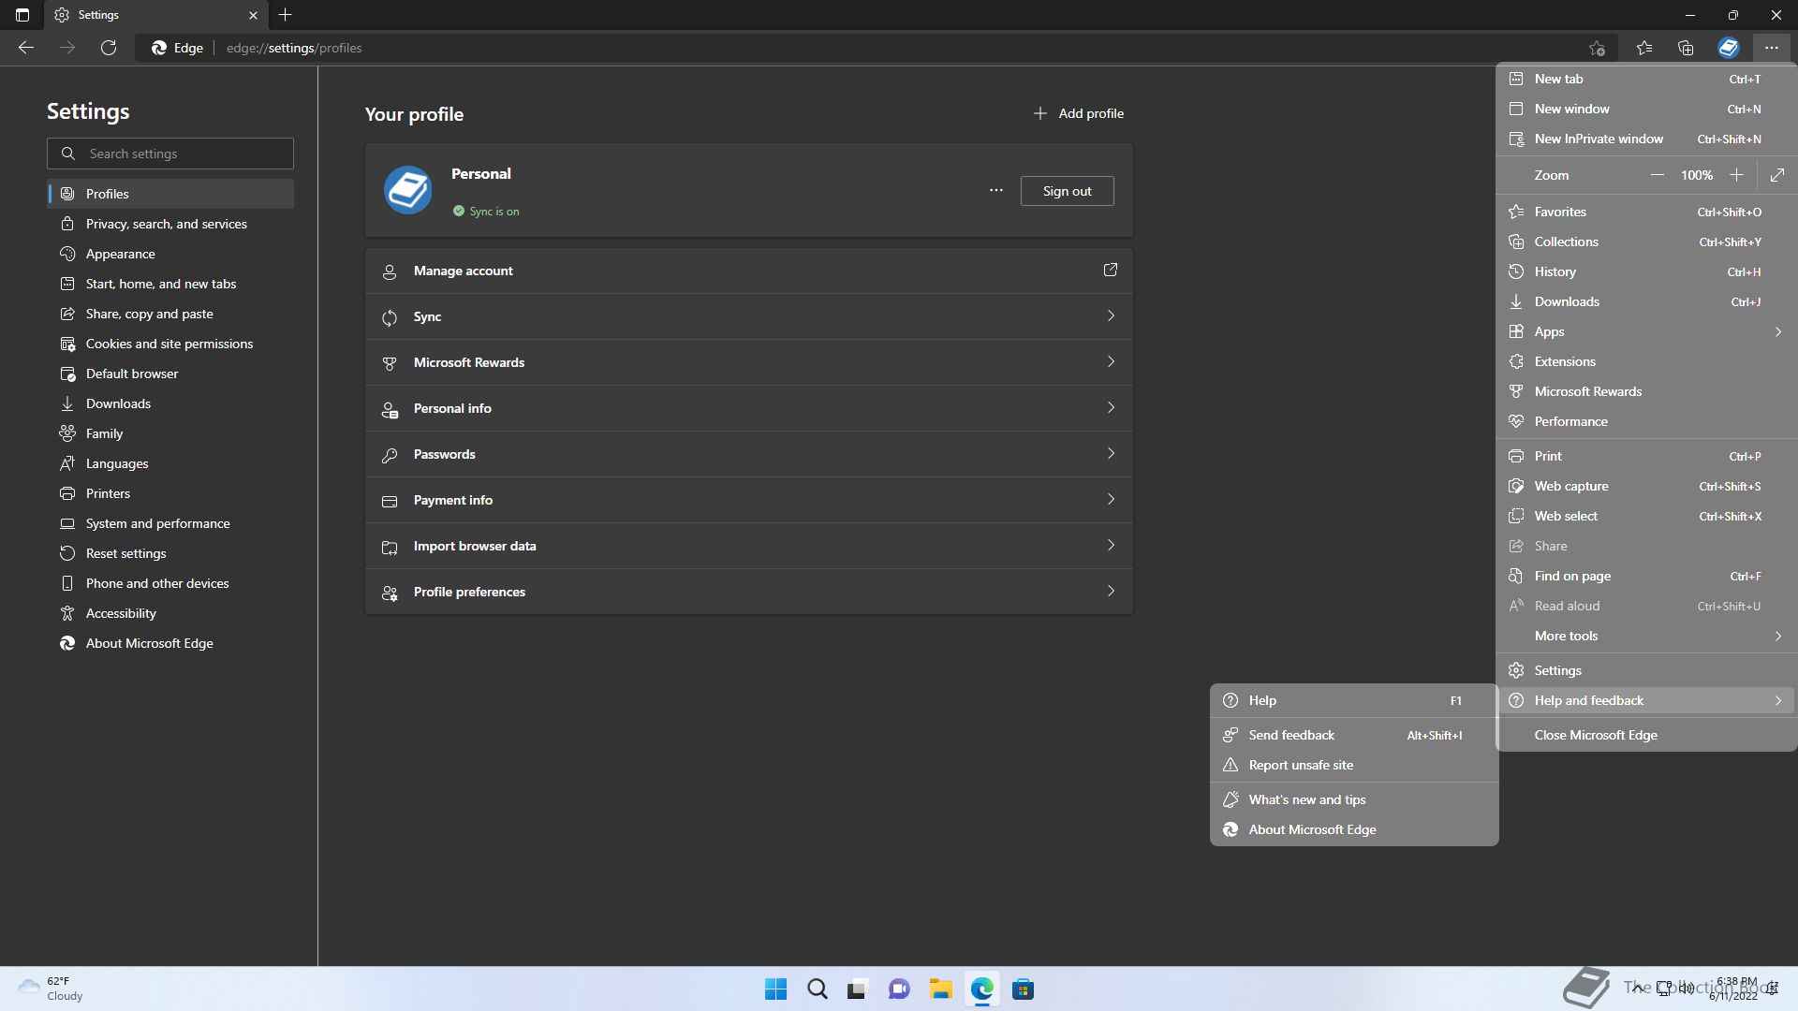This screenshot has width=1798, height=1011.
Task: Expand the Microsoft Rewards profile row
Action: (x=749, y=362)
